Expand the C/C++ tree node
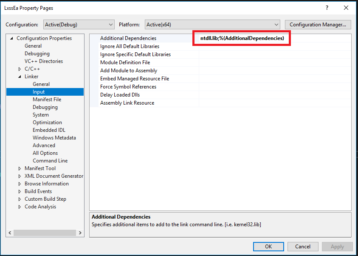The width and height of the screenshot is (358, 256). (19, 68)
